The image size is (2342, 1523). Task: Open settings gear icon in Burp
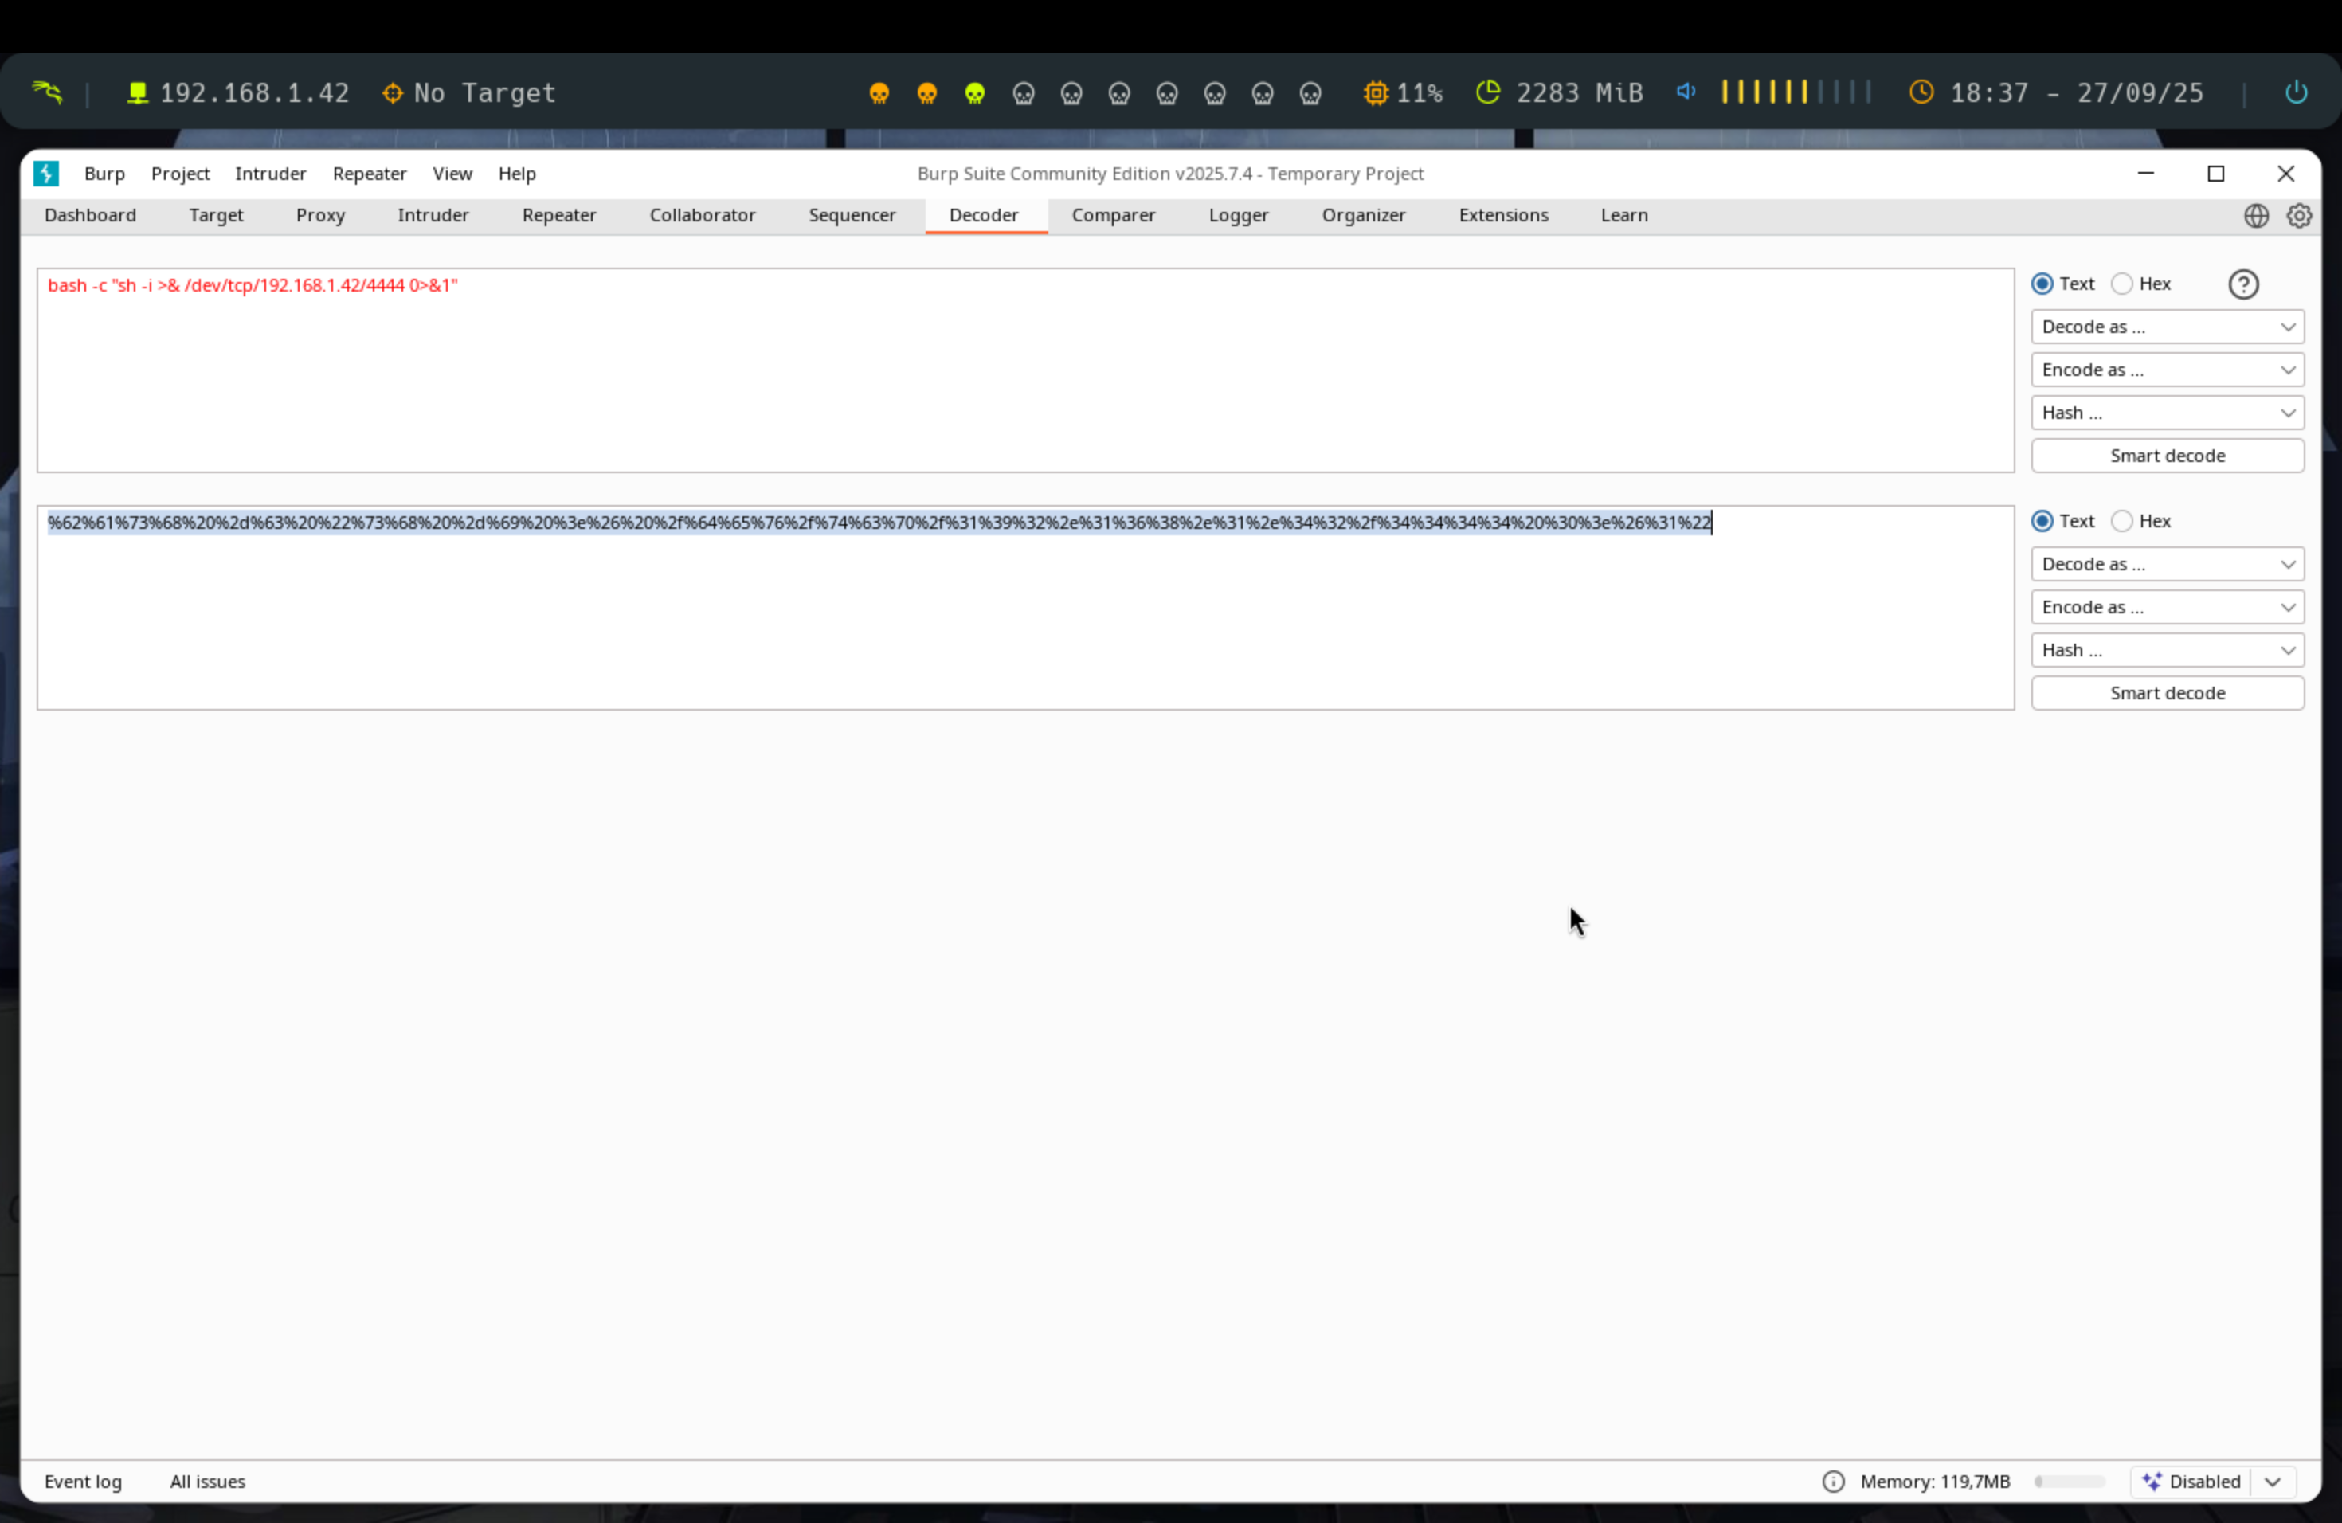(2299, 215)
